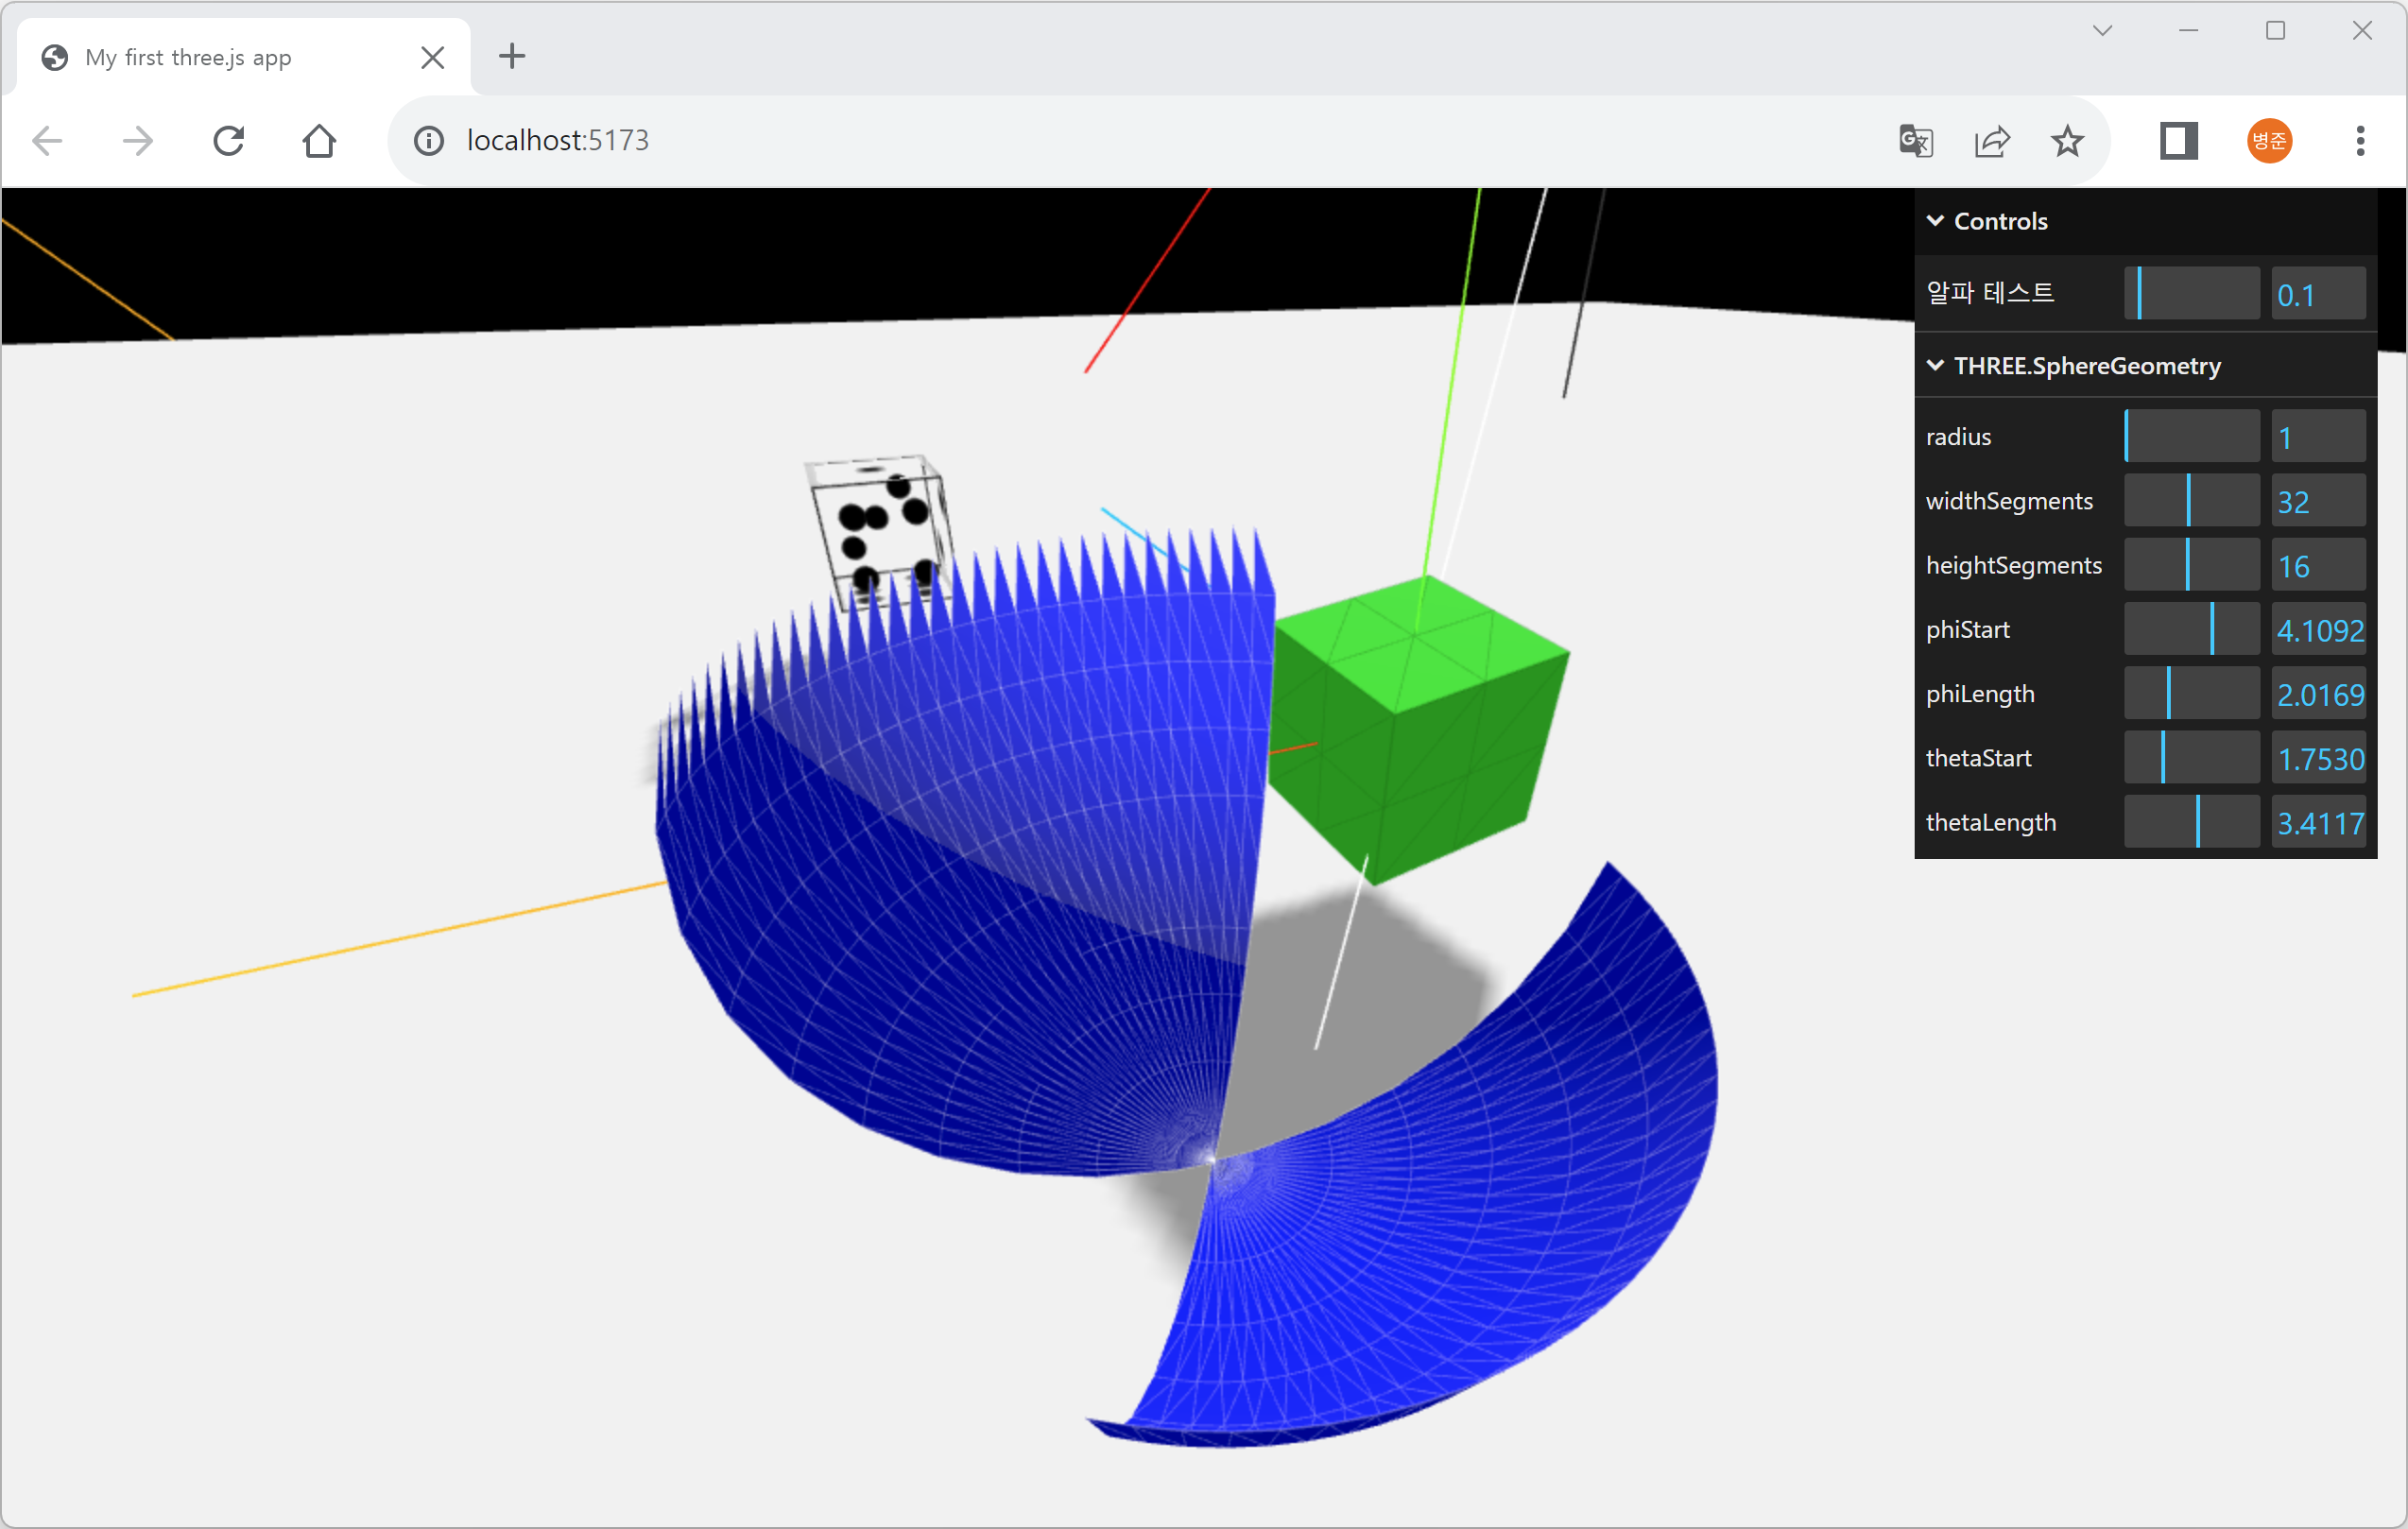Image resolution: width=2408 pixels, height=1529 pixels.
Task: Open the orange profile avatar
Action: click(x=2269, y=141)
